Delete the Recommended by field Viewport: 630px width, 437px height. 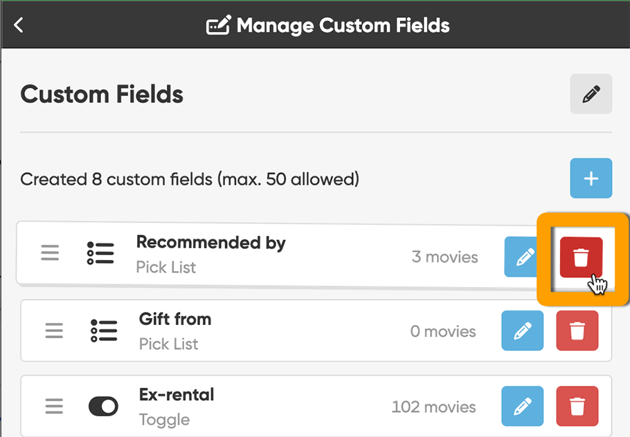point(581,257)
